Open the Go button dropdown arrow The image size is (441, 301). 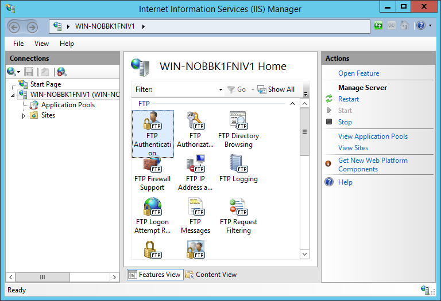coord(253,89)
